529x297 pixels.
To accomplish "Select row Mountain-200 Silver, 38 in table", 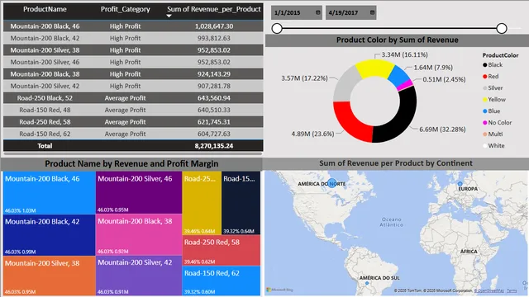I will pyautogui.click(x=133, y=50).
